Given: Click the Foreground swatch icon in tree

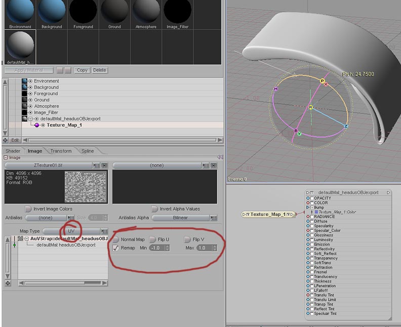Looking at the screenshot, I should (x=24, y=94).
